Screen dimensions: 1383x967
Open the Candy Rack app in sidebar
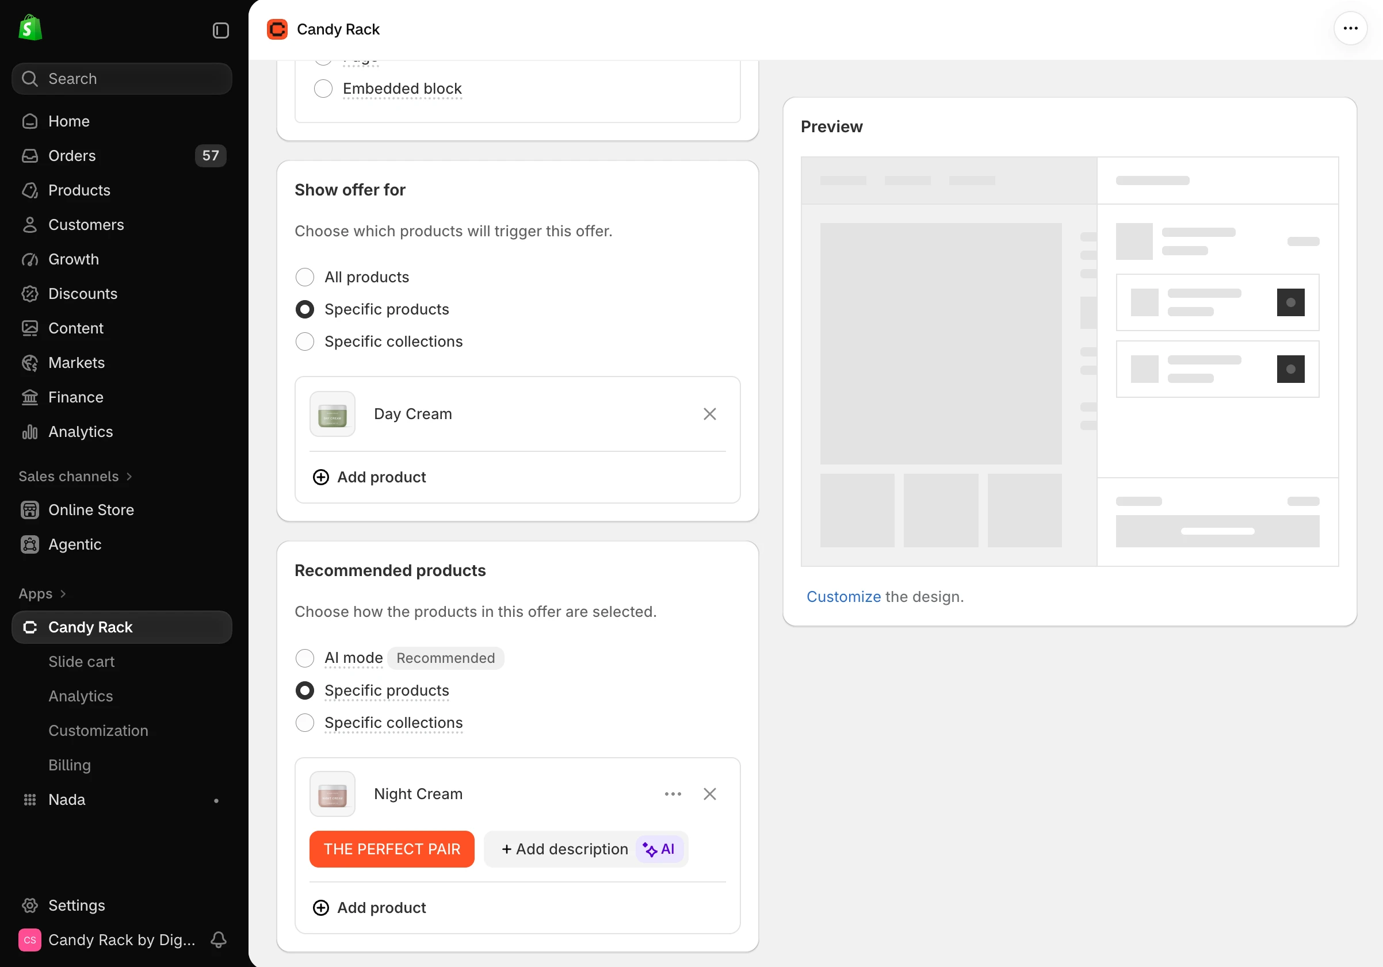tap(122, 627)
